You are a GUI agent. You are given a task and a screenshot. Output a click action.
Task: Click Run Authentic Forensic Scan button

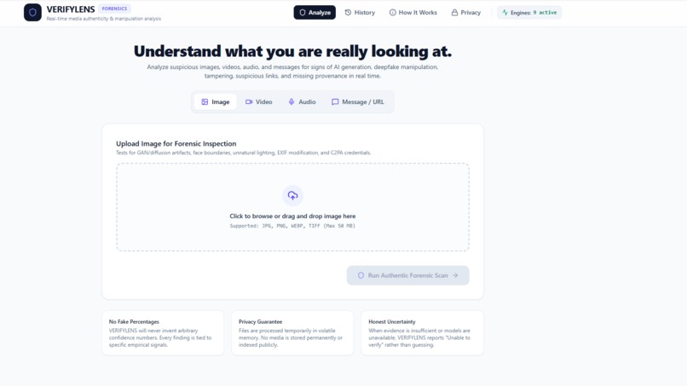[408, 275]
